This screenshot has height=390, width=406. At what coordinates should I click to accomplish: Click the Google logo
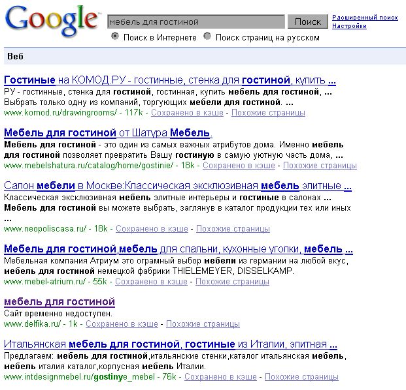click(52, 21)
